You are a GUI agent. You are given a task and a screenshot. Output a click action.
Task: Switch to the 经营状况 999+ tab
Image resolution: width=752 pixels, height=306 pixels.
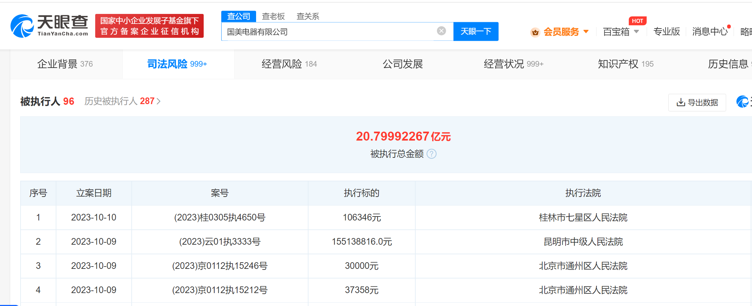513,64
